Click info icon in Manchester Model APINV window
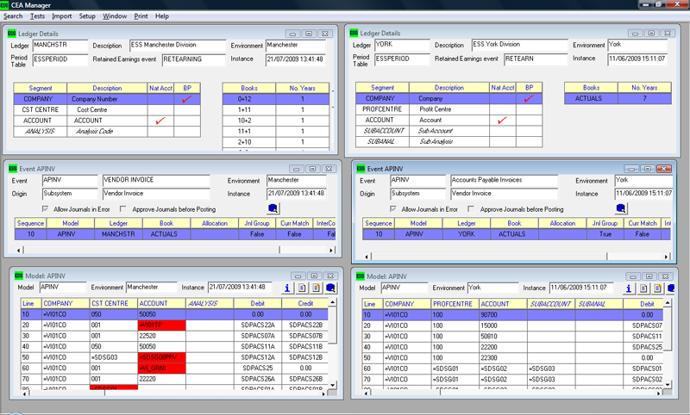 tap(287, 288)
